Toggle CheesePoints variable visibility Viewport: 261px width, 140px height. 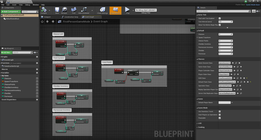[x=37, y=84]
